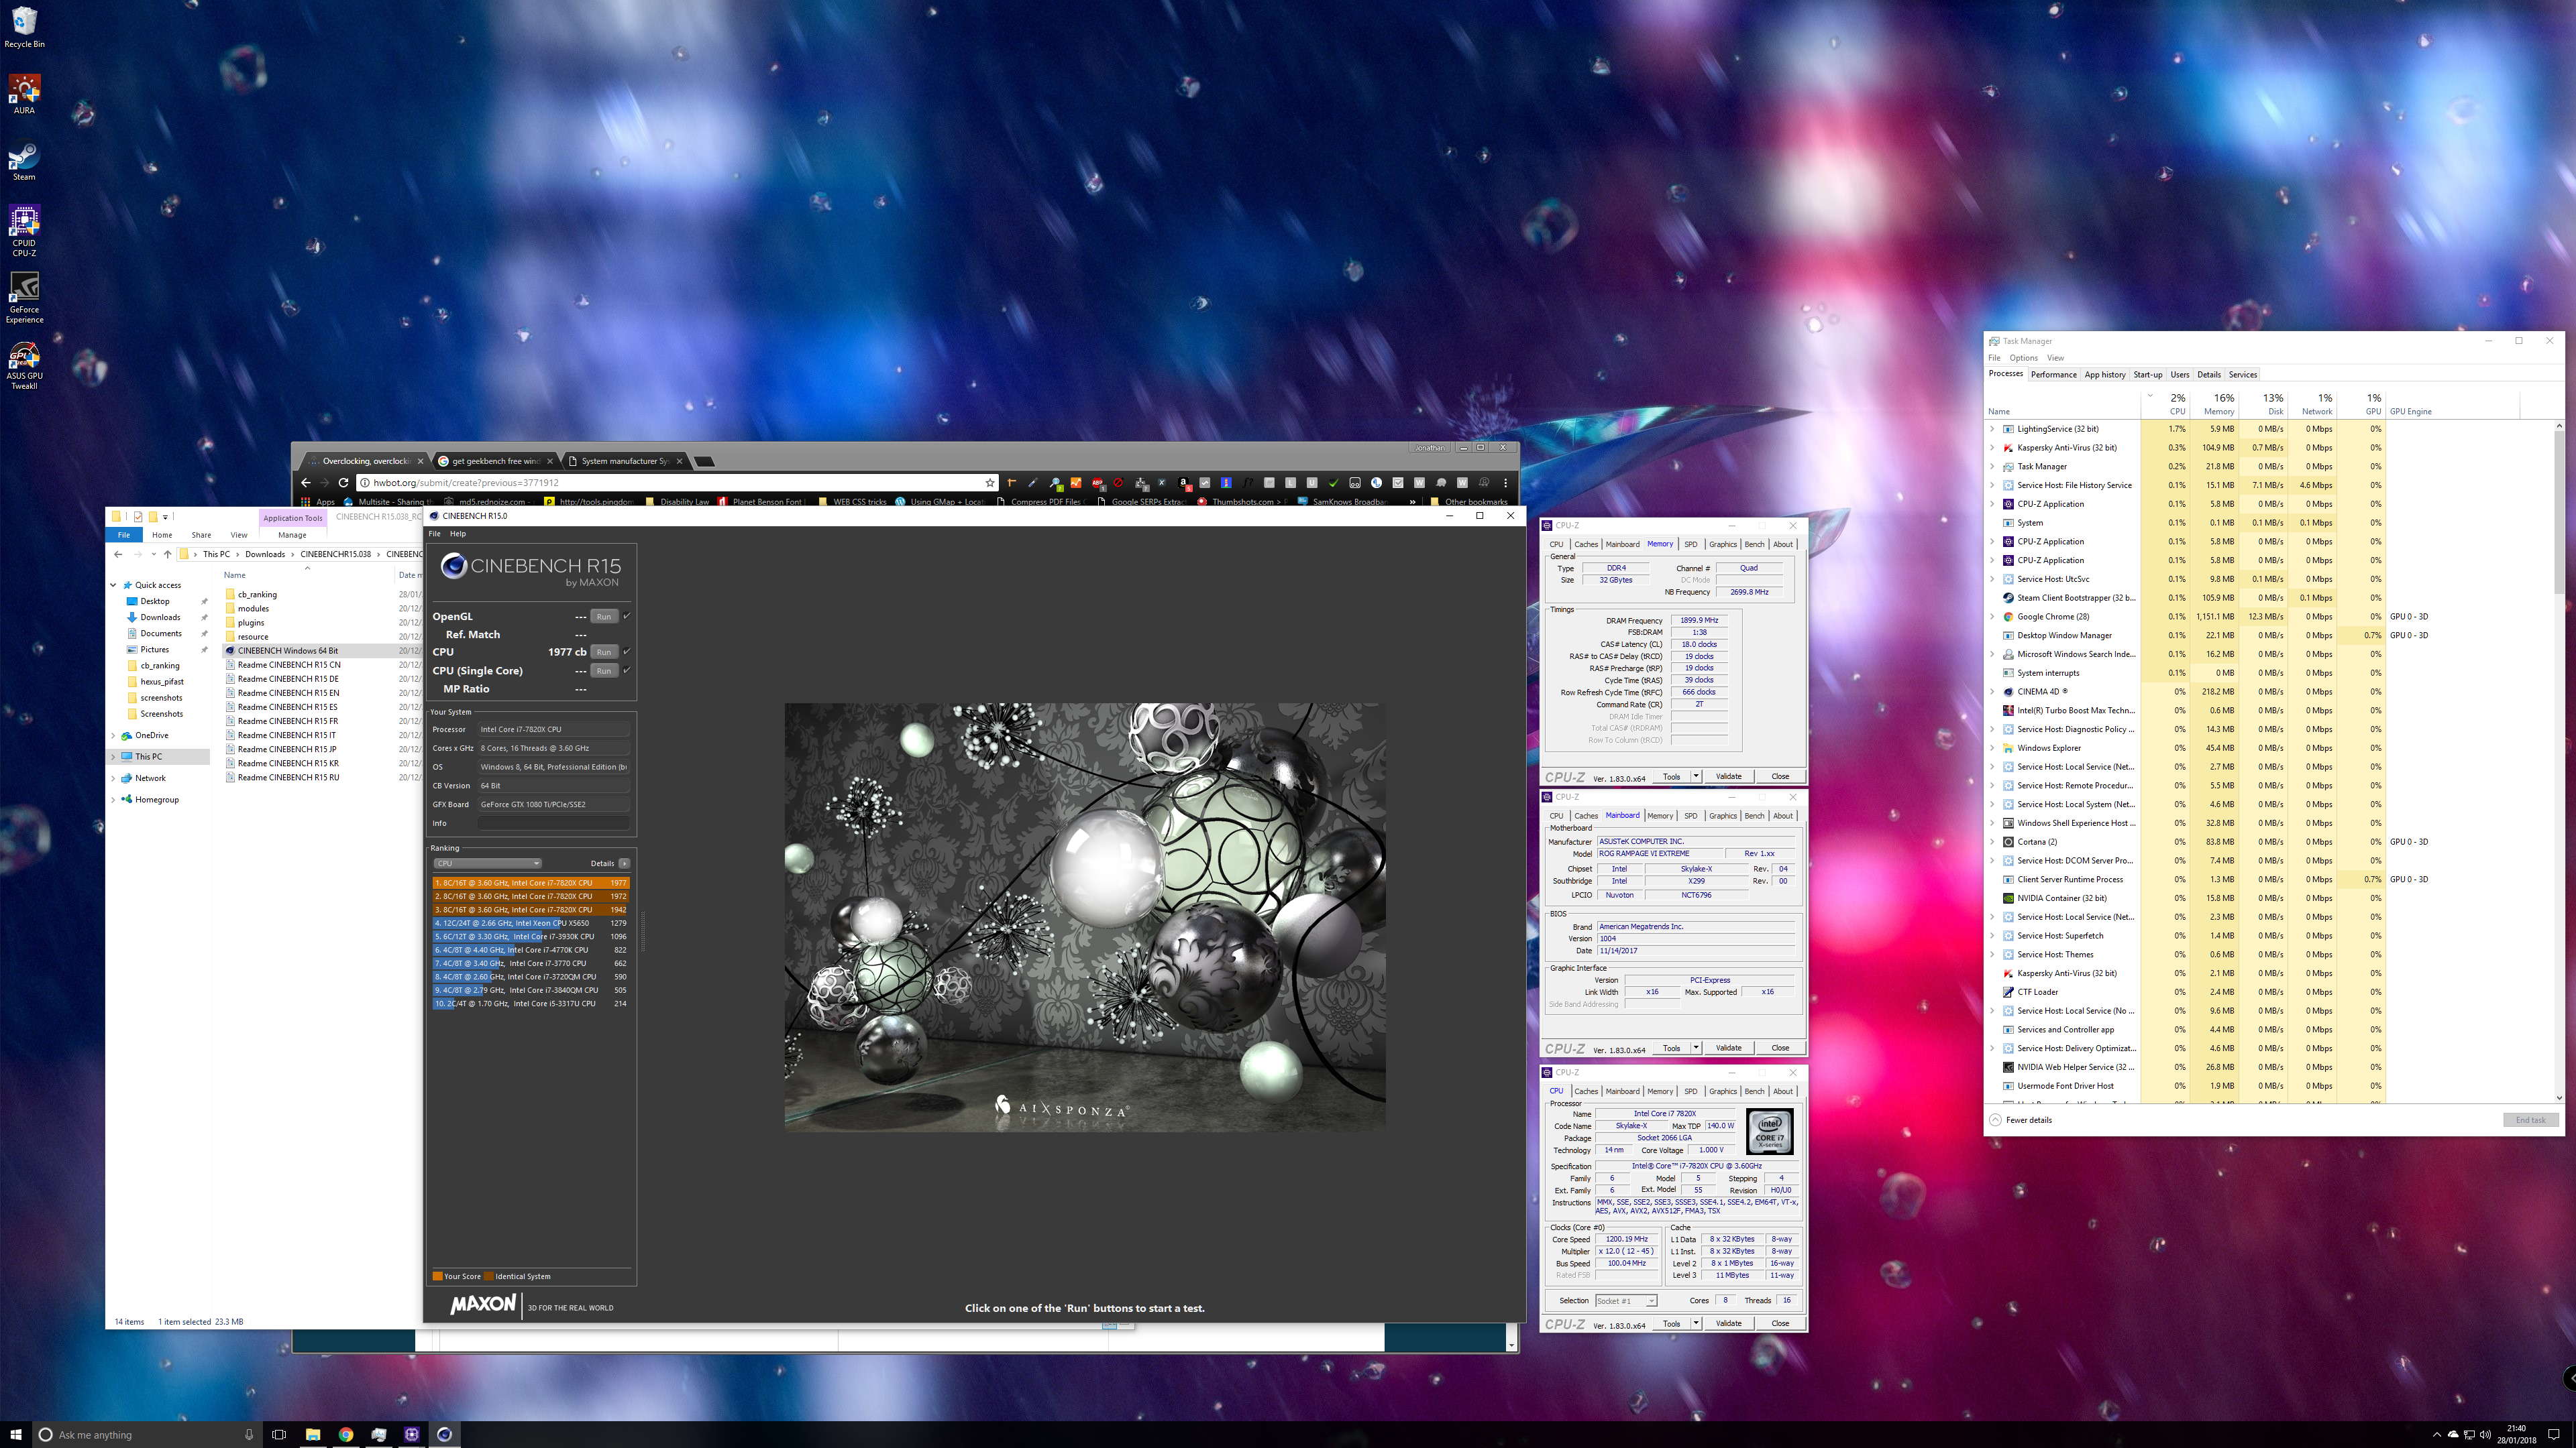This screenshot has height=1448, width=2576.
Task: Bookmark the page with the star icon
Action: pyautogui.click(x=989, y=483)
